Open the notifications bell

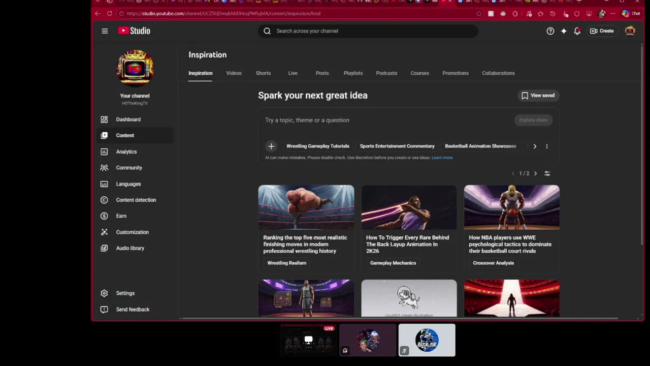point(577,31)
